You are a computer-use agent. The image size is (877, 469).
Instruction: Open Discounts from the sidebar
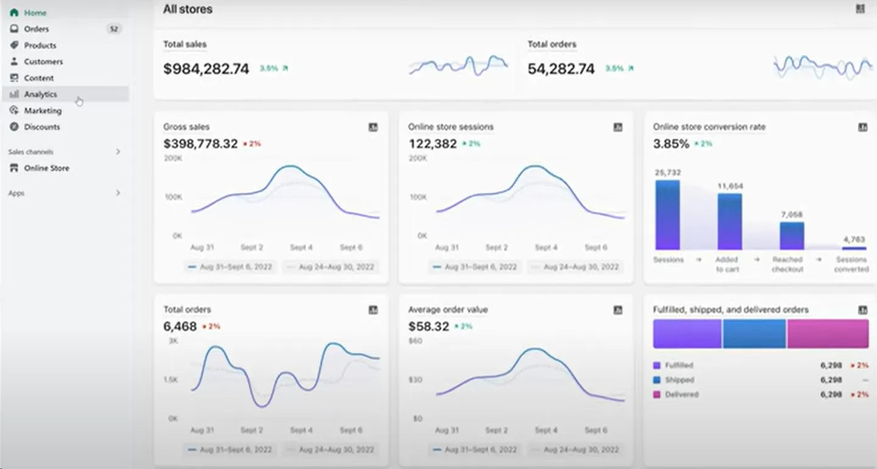(40, 127)
